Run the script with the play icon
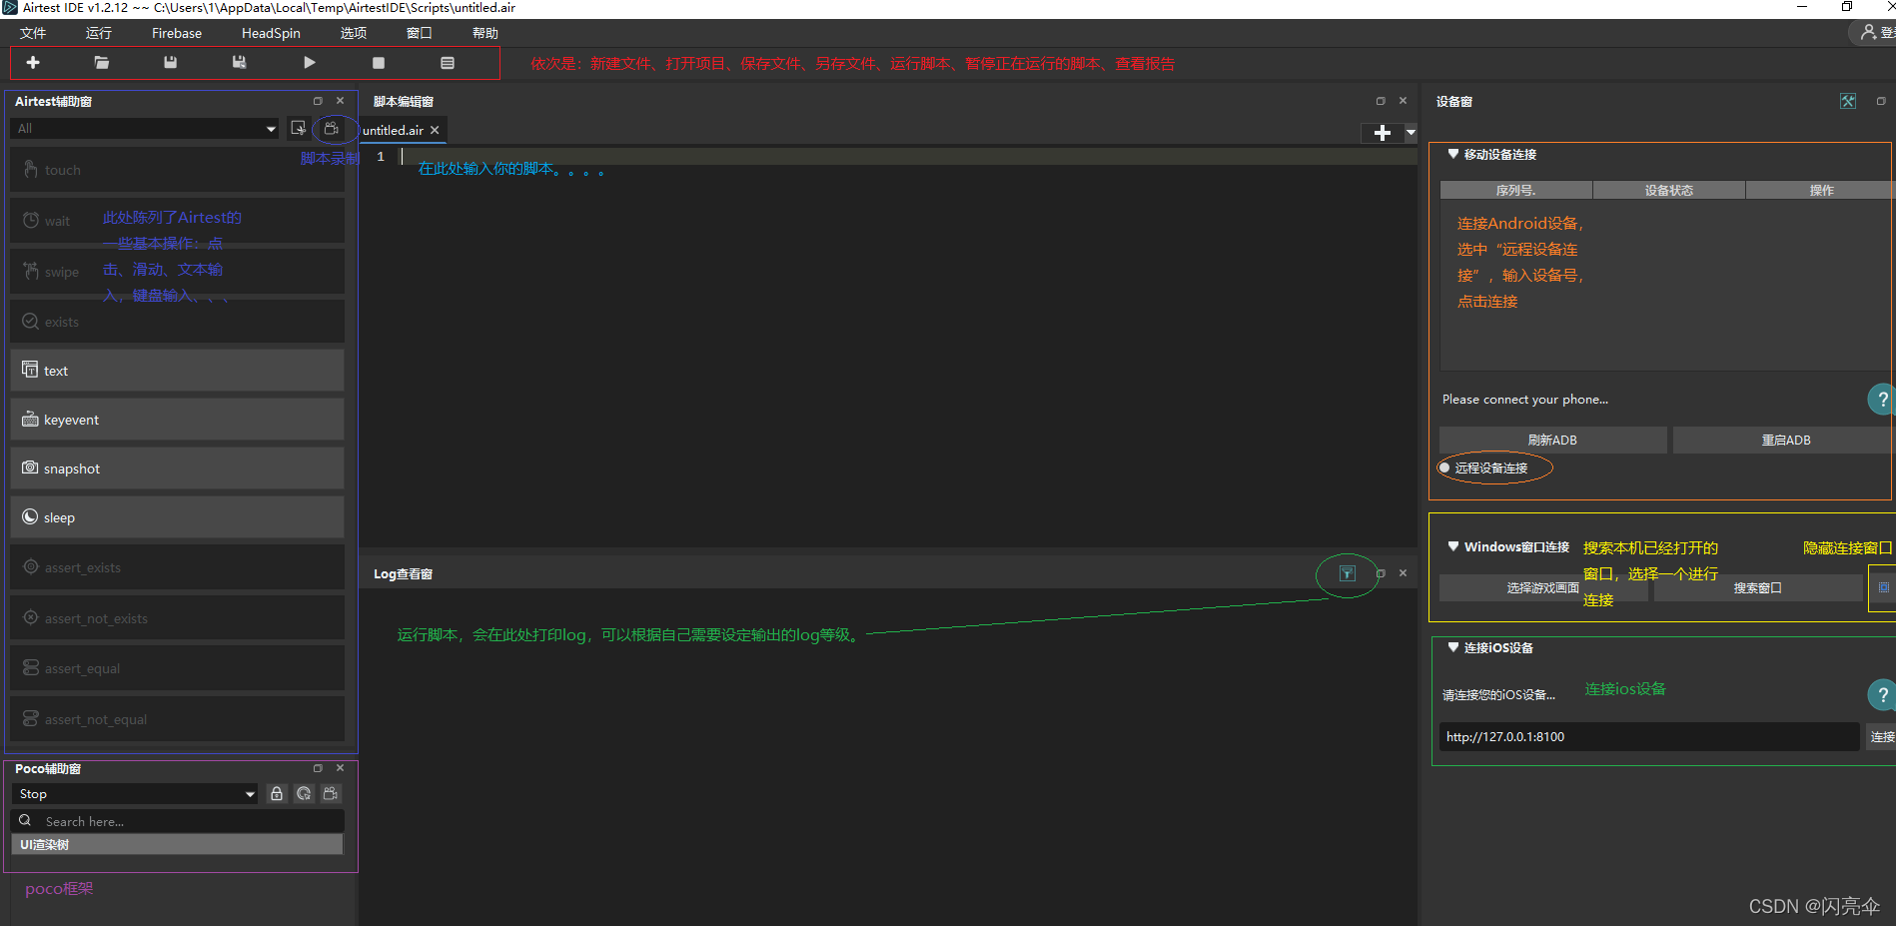The image size is (1897, 926). point(310,62)
